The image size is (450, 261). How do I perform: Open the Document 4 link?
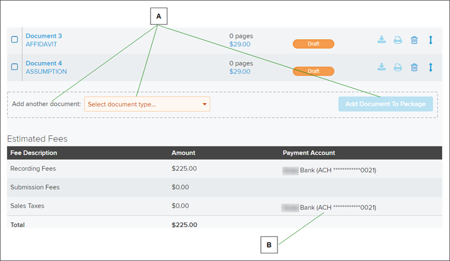tap(44, 63)
